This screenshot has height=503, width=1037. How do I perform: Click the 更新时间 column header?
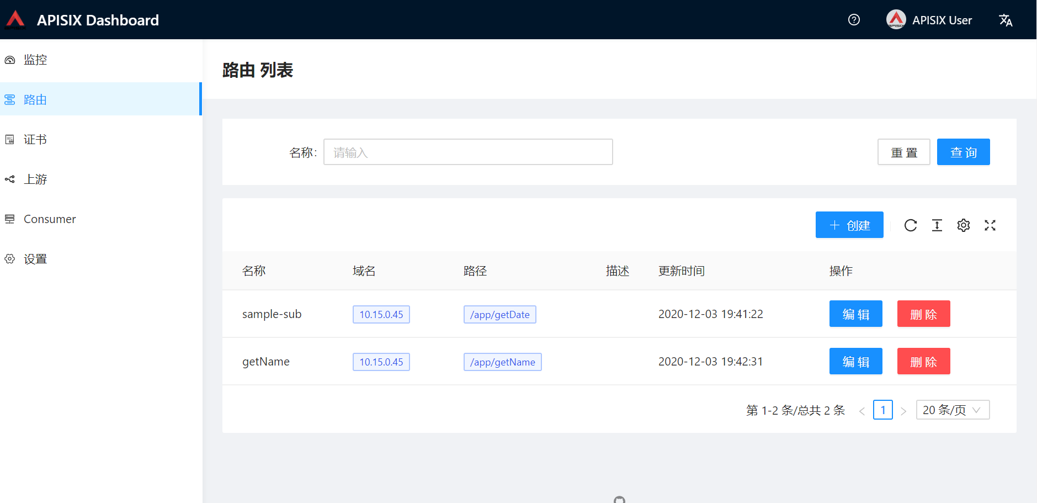click(x=682, y=271)
